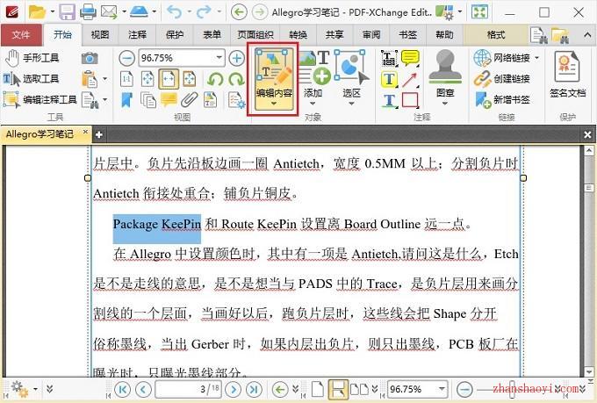597x403 pixels.
Task: Select the arrow annotation tool
Action: 410,79
